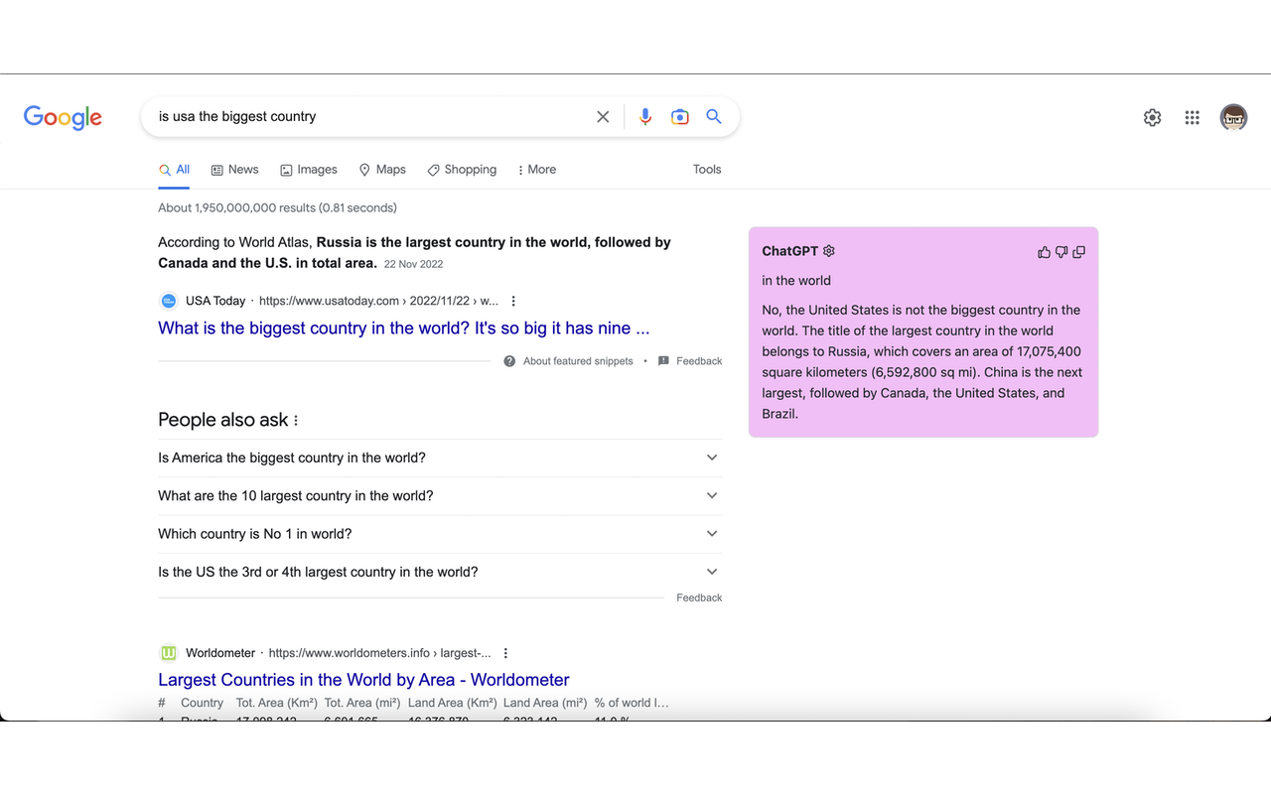Expand "Is America the biggest country" question

point(440,458)
